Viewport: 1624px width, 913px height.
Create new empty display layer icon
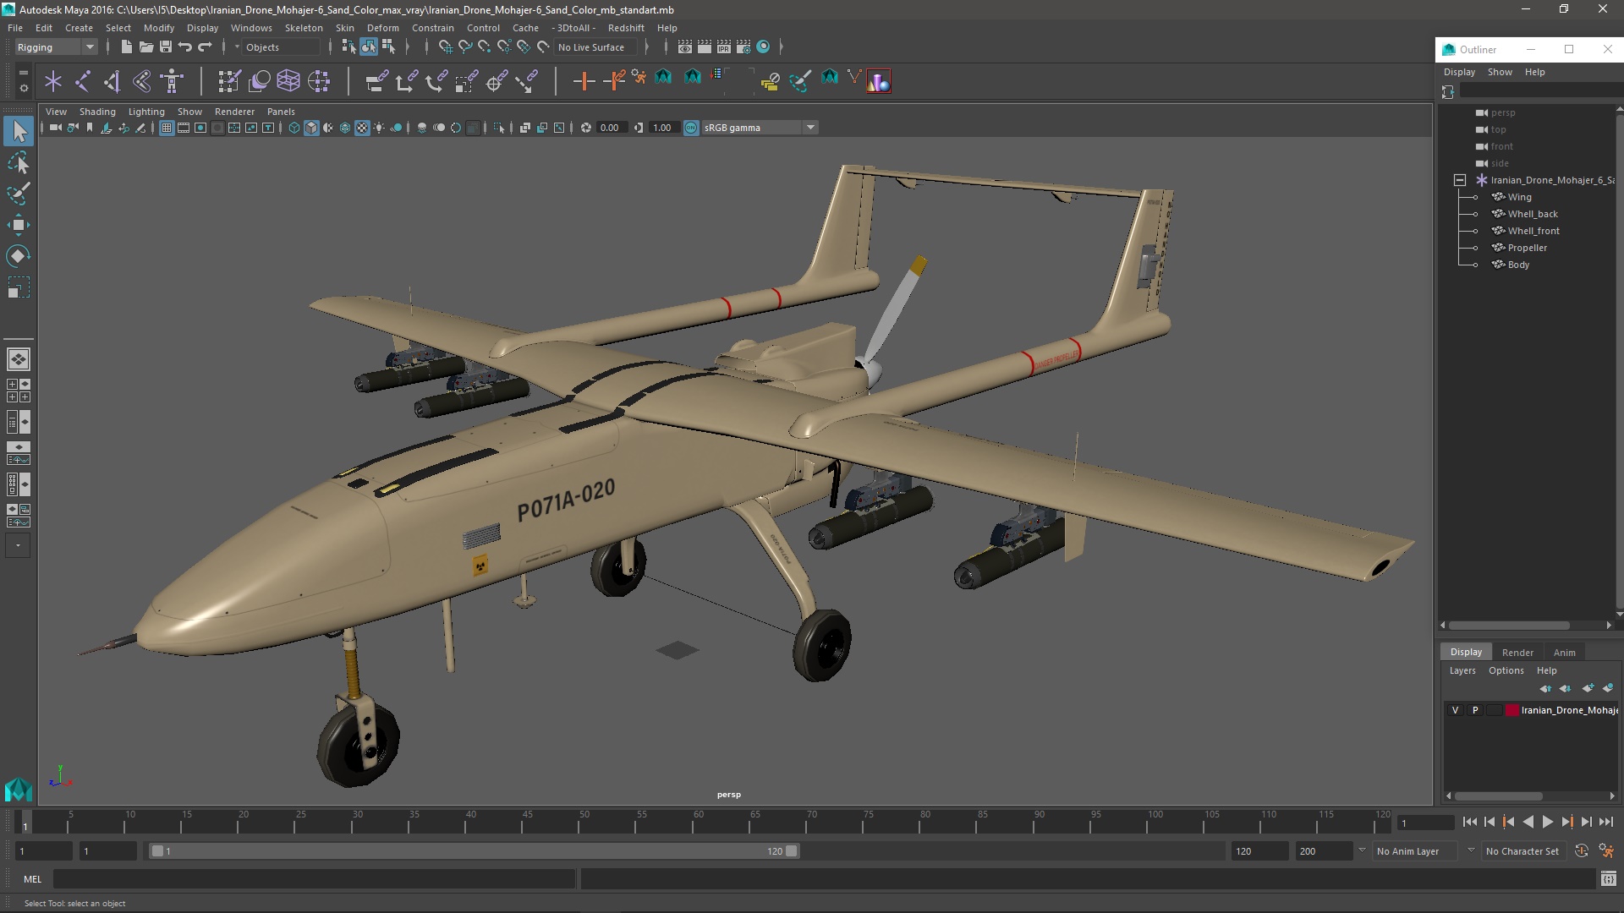[1588, 688]
